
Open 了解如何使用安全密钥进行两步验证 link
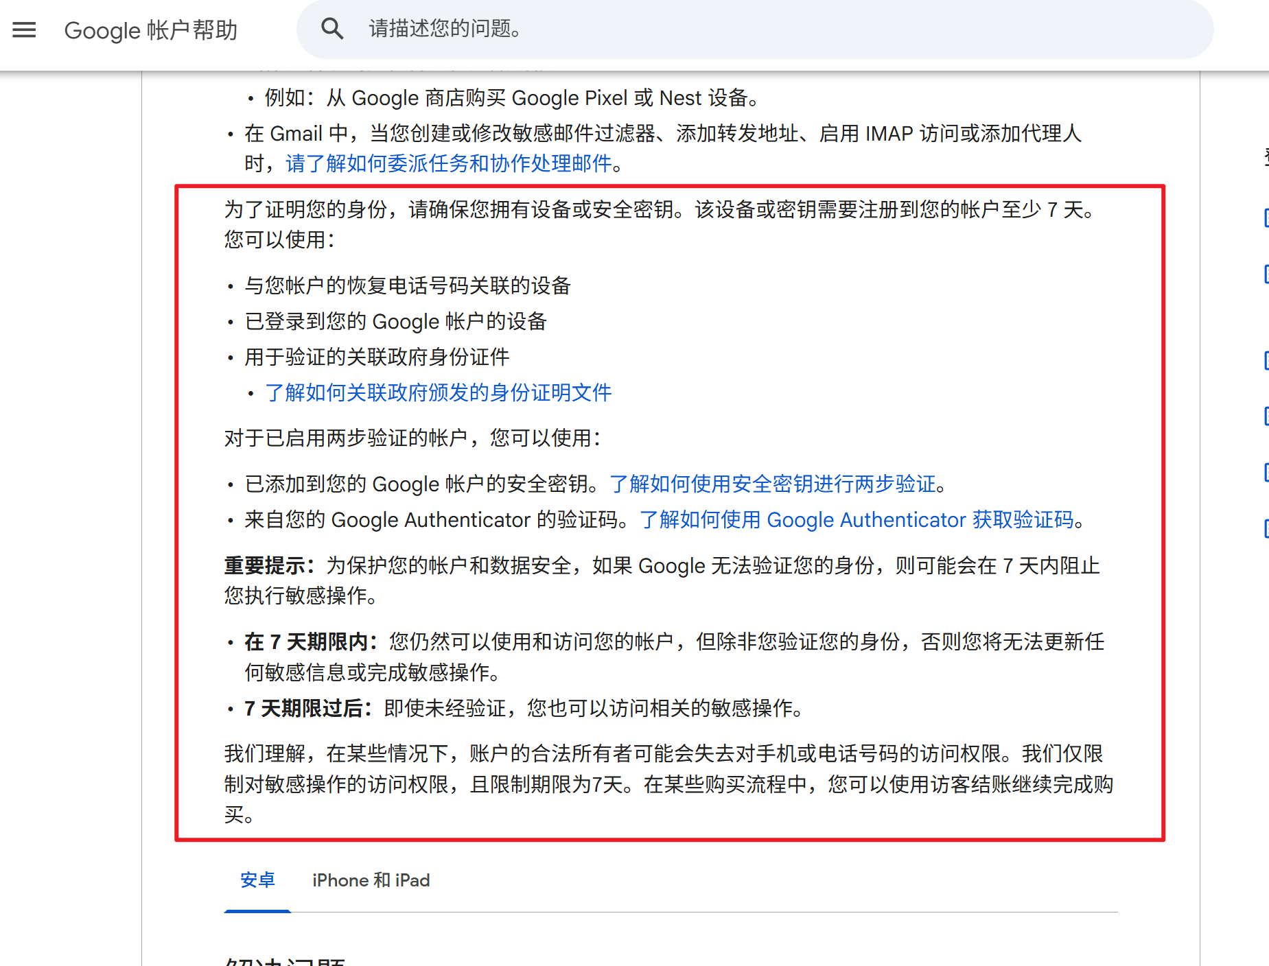tap(773, 484)
